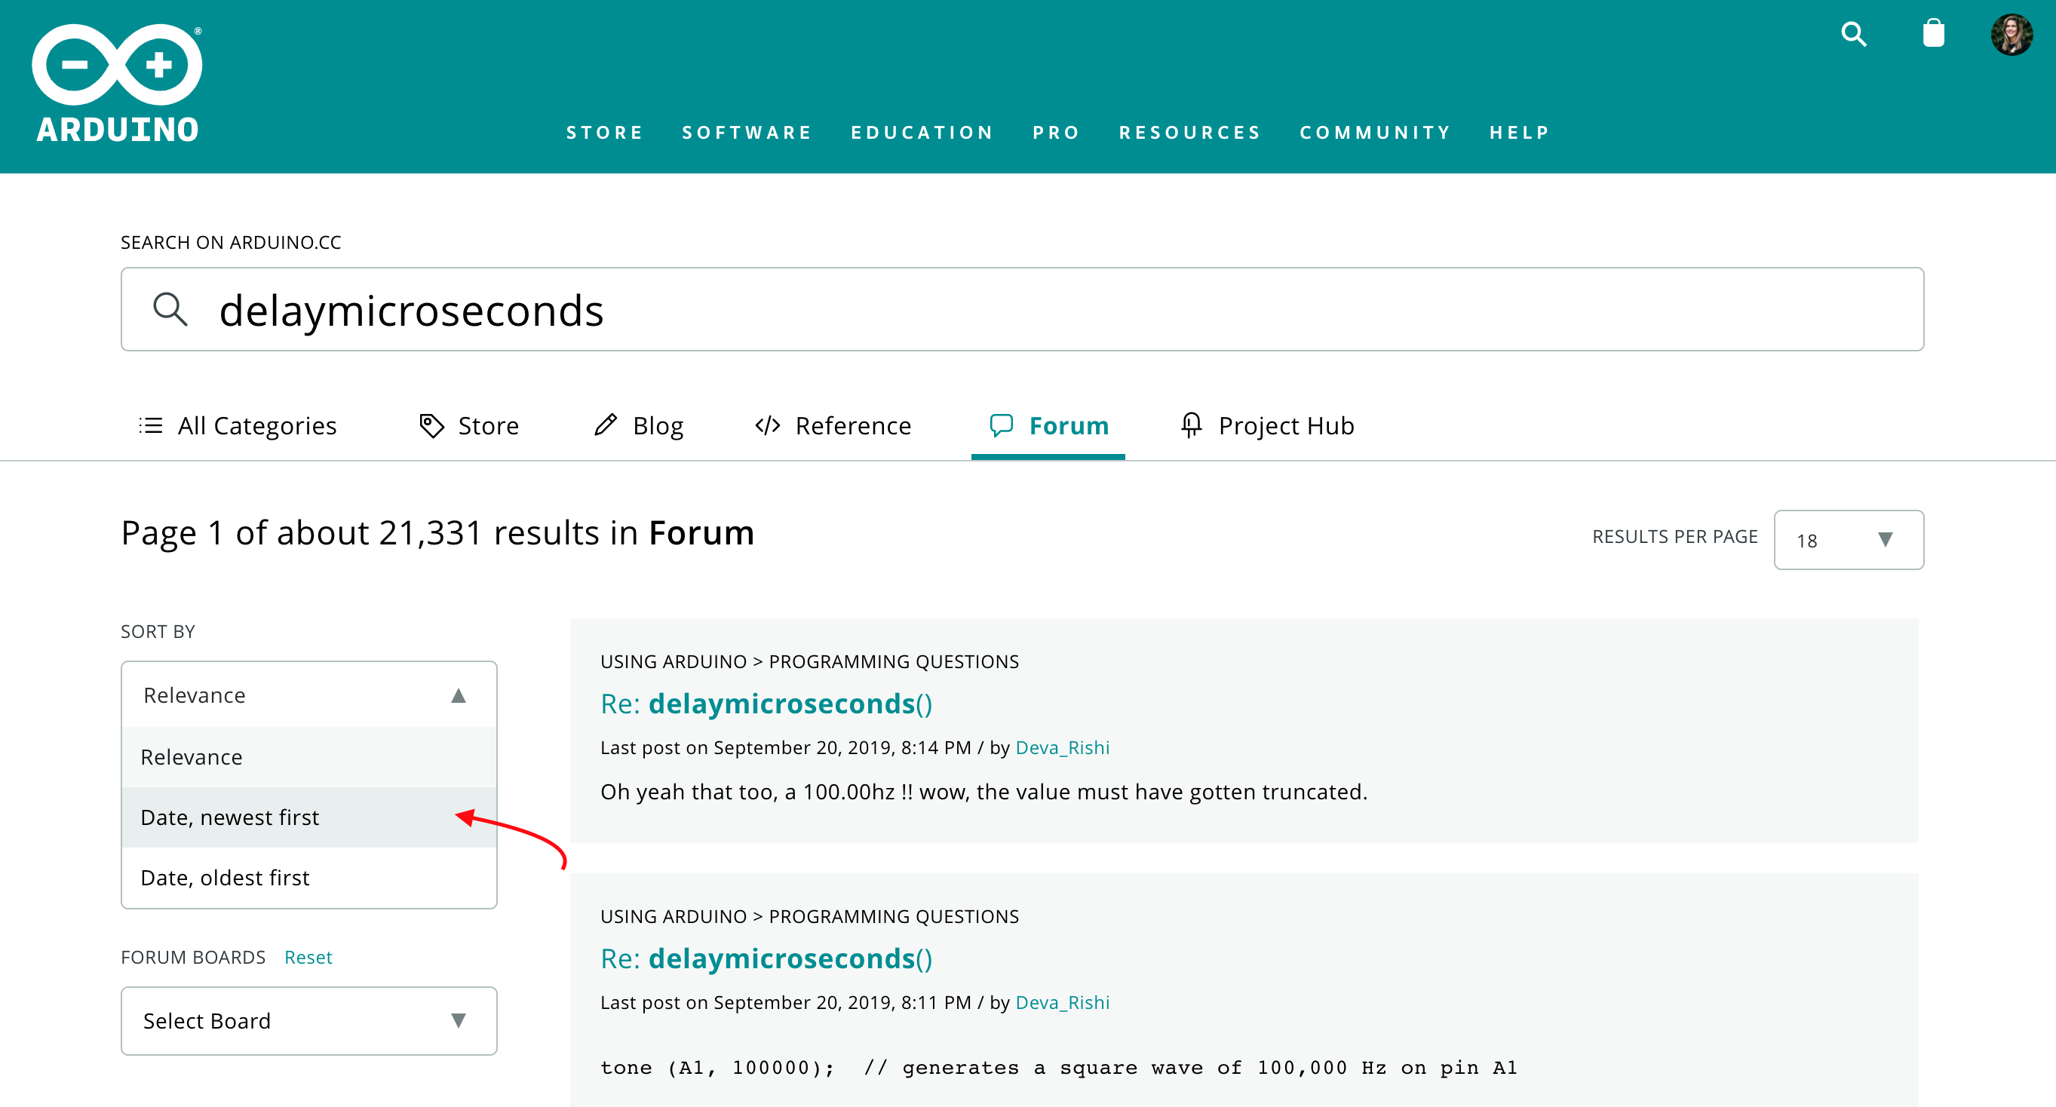Open the COMMUNITY menu

[x=1375, y=133]
